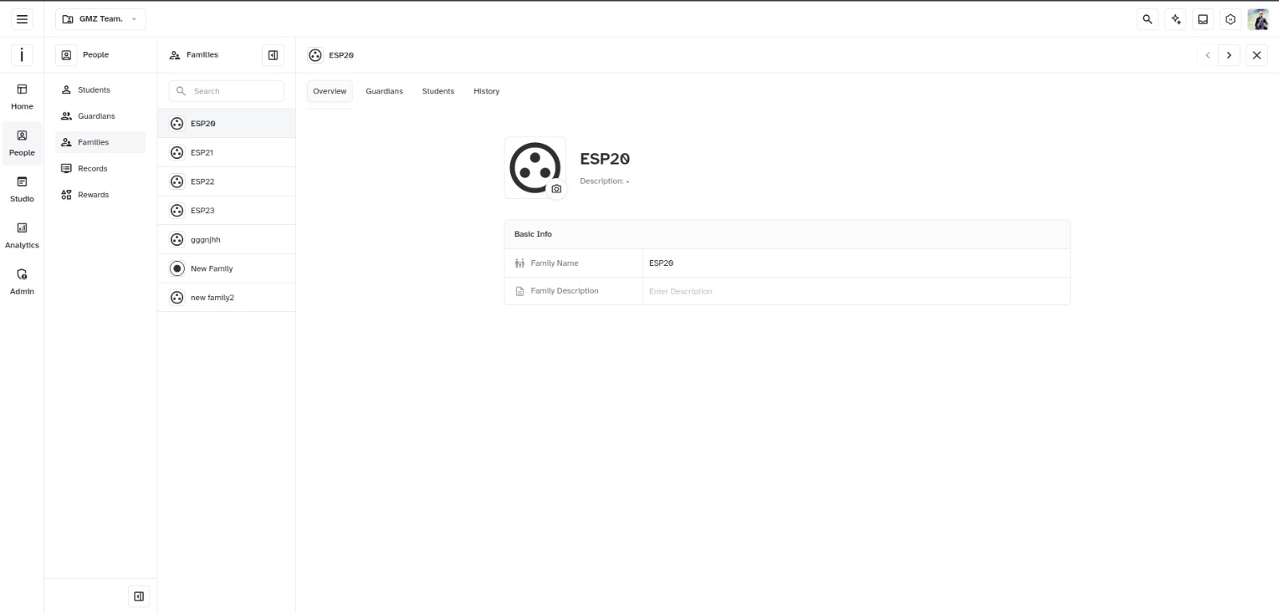Select the ESP22 family row
Image resolution: width=1279 pixels, height=613 pixels.
[x=226, y=181]
